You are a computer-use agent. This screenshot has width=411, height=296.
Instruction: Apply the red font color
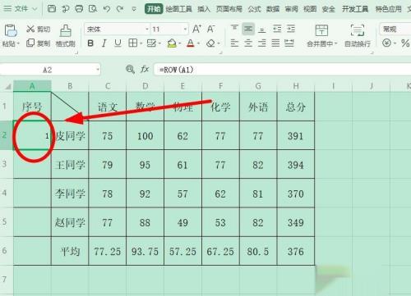(x=191, y=43)
